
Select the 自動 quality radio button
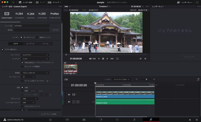[22, 87]
